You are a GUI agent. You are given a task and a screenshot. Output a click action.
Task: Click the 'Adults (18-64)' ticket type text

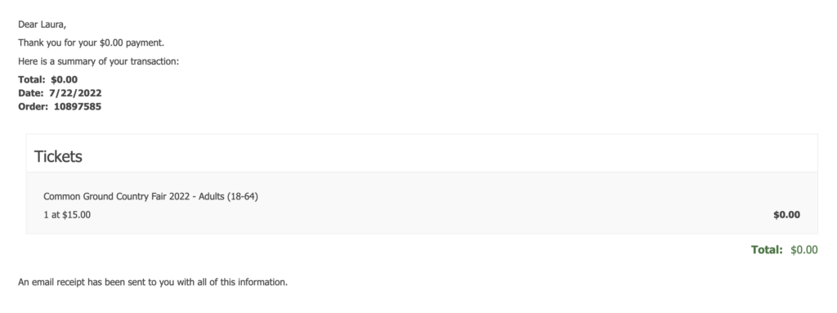coord(229,197)
